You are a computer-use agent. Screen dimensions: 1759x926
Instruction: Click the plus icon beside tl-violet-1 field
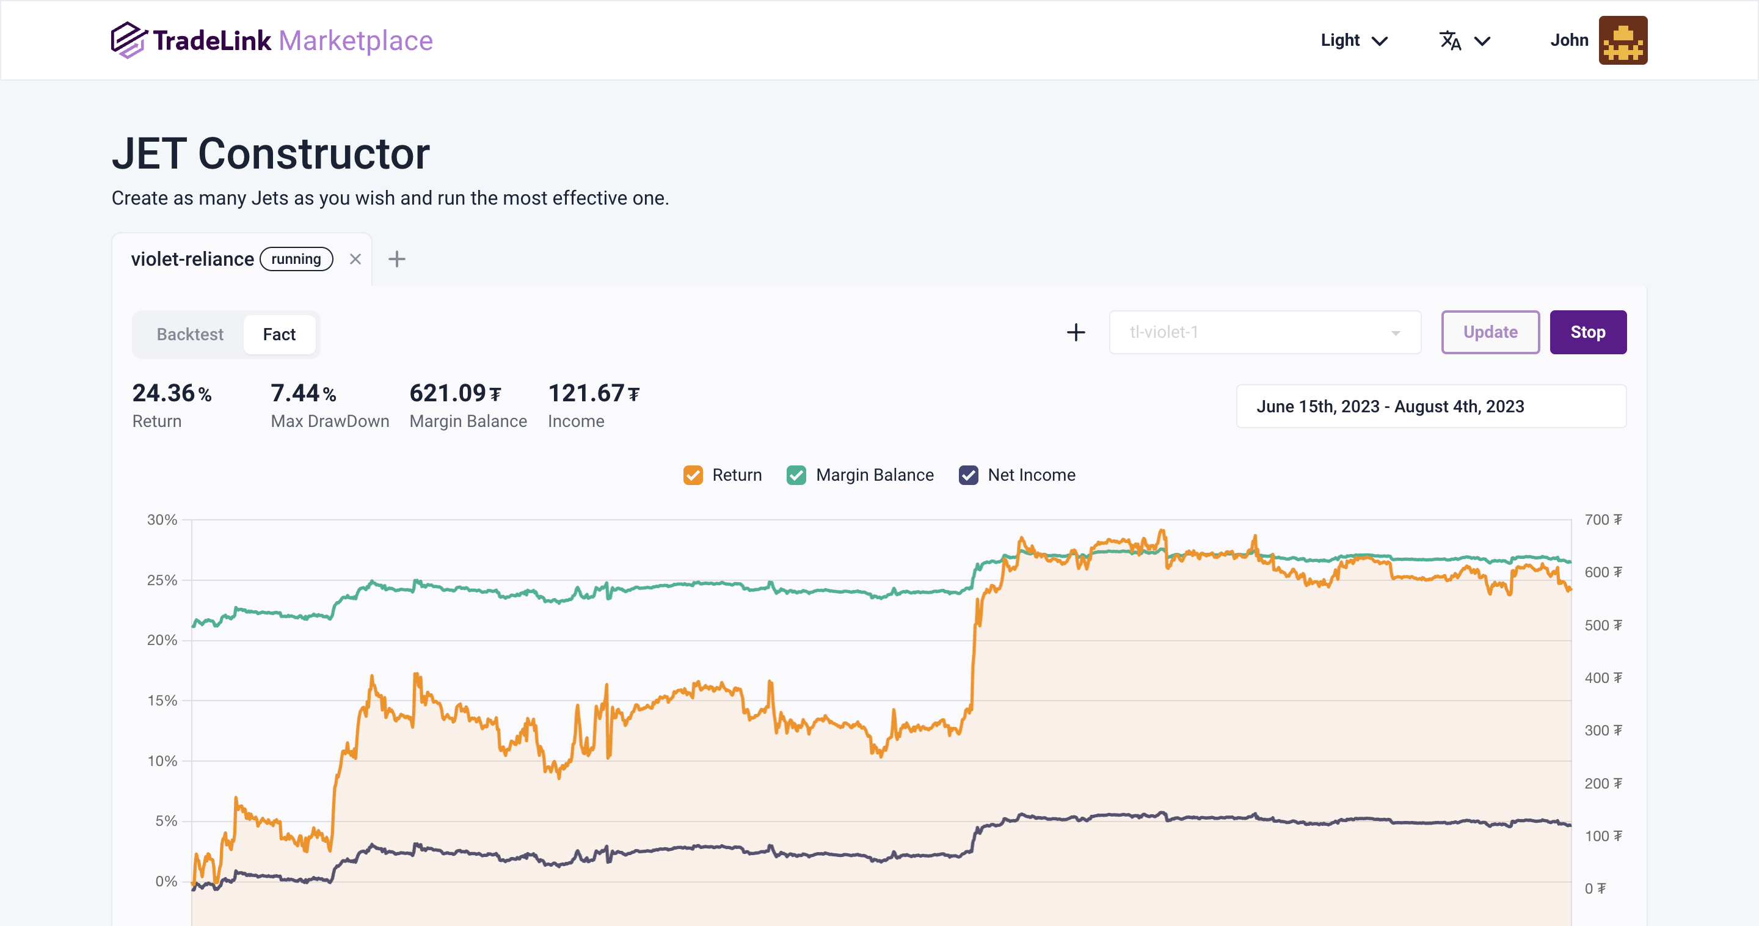(1076, 332)
